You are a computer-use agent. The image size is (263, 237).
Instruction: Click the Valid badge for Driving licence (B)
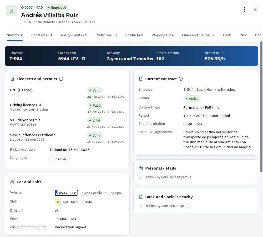point(95,105)
